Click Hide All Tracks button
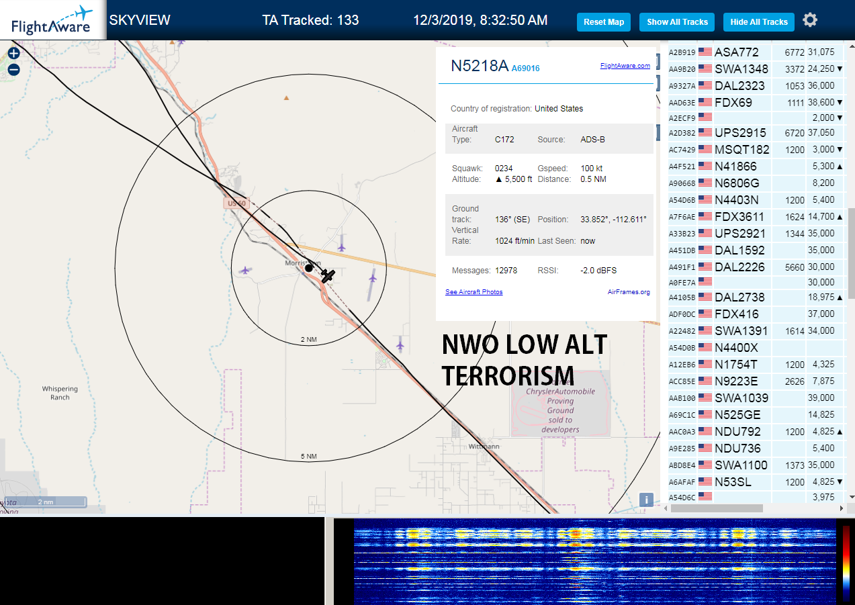Image resolution: width=855 pixels, height=605 pixels. tap(759, 22)
